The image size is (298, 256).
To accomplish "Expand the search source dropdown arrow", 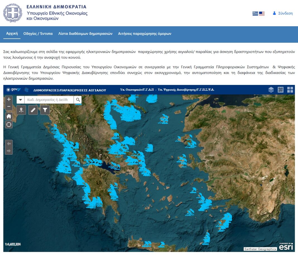I will (21, 100).
